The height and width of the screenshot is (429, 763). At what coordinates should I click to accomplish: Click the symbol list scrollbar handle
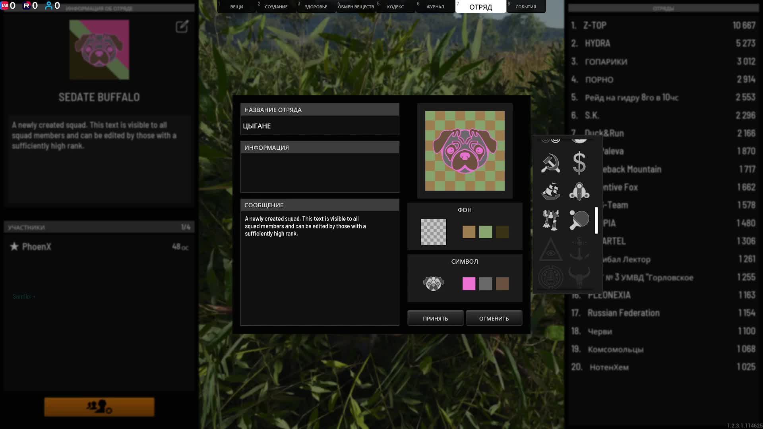(x=596, y=220)
